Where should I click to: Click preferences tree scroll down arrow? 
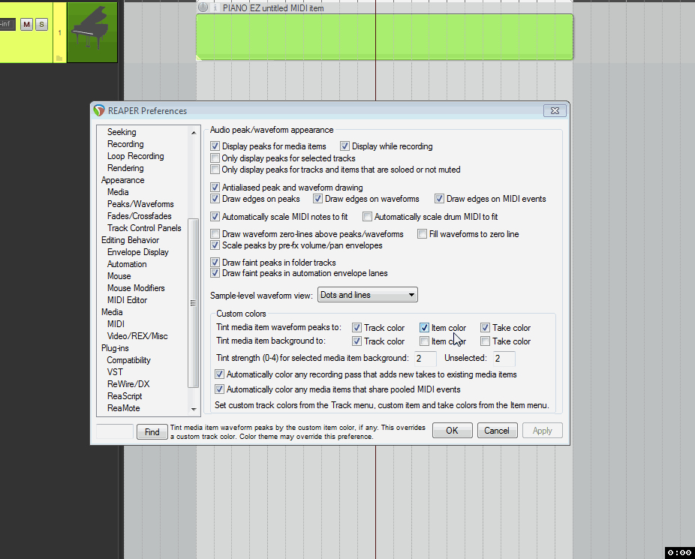pyautogui.click(x=193, y=409)
